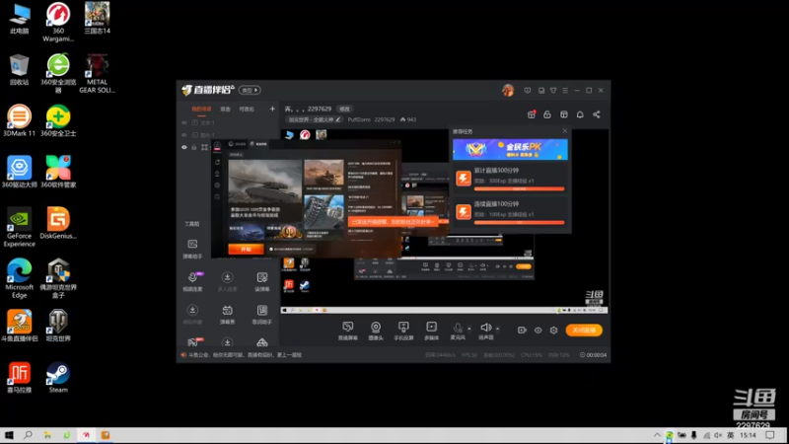
Task: Open the 歌词助手 tool
Action: pyautogui.click(x=262, y=314)
